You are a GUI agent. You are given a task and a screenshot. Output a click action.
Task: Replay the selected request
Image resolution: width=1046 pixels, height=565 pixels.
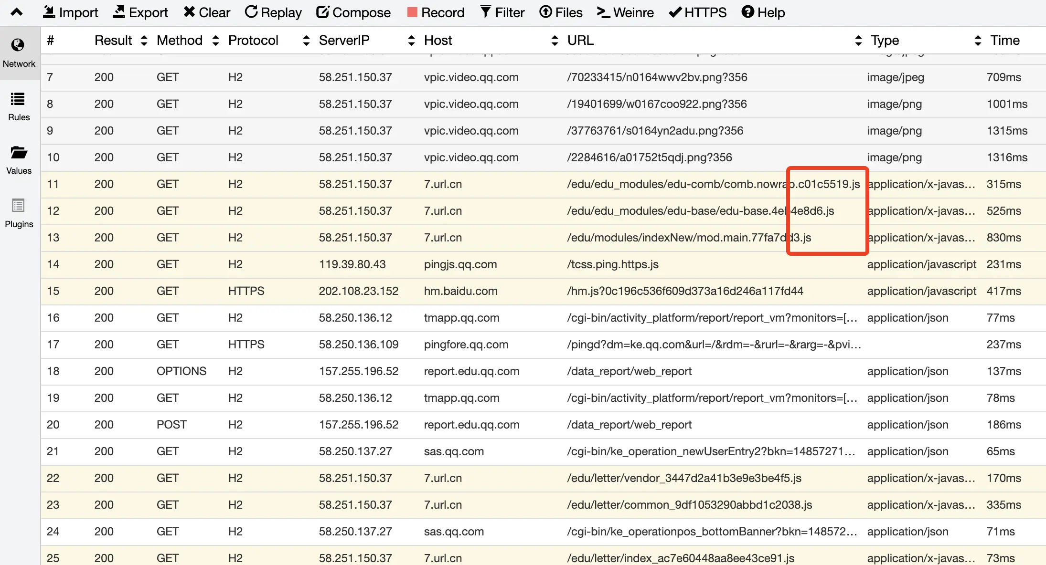(x=273, y=12)
